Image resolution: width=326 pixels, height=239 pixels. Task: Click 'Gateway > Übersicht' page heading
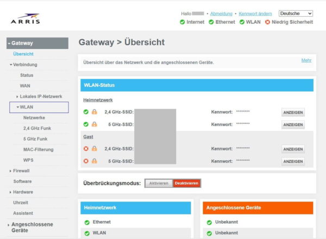click(x=122, y=42)
